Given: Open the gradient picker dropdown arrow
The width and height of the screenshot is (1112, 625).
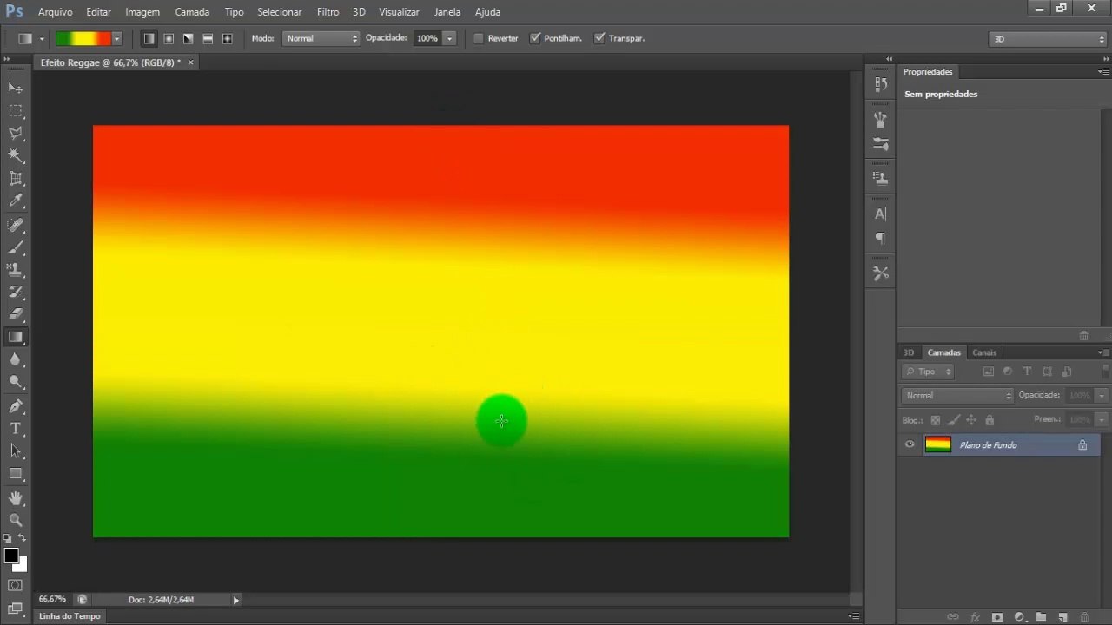Looking at the screenshot, I should 116,38.
